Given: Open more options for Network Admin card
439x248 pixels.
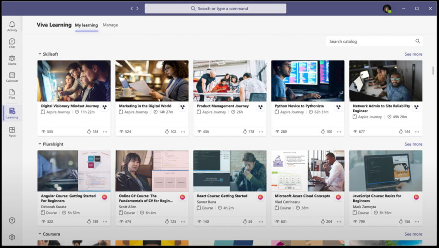Looking at the screenshot, I should click(417, 131).
